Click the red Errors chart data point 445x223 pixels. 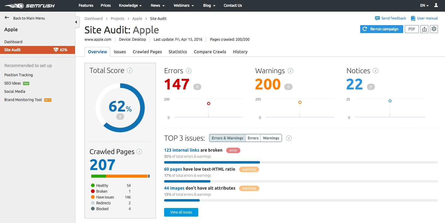tap(209, 104)
